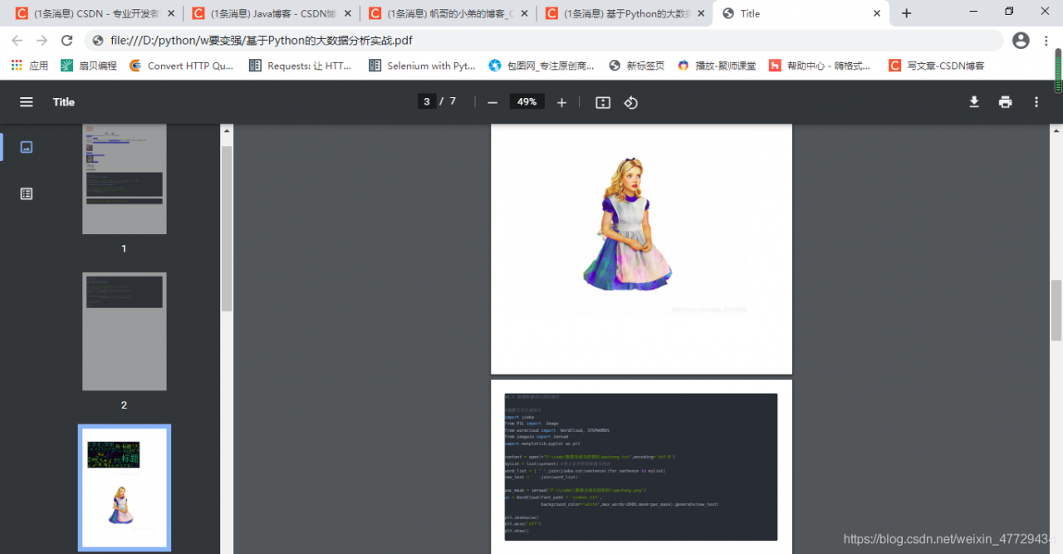Edit the page number field showing 3
This screenshot has height=554, width=1063.
[x=427, y=102]
